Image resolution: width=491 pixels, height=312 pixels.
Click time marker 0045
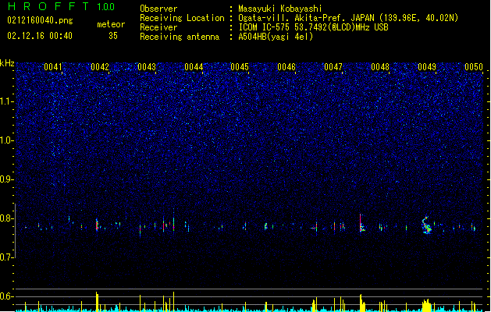(x=240, y=67)
